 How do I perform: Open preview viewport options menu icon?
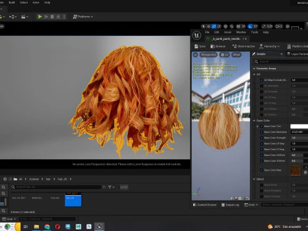[x=195, y=55]
